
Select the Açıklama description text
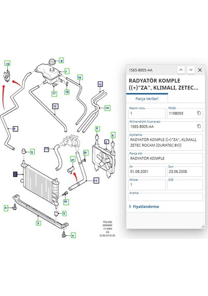click(x=166, y=142)
